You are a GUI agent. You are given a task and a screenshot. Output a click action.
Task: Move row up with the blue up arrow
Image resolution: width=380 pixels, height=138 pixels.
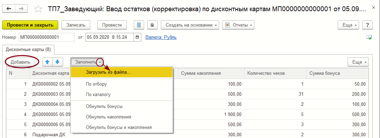(48, 62)
